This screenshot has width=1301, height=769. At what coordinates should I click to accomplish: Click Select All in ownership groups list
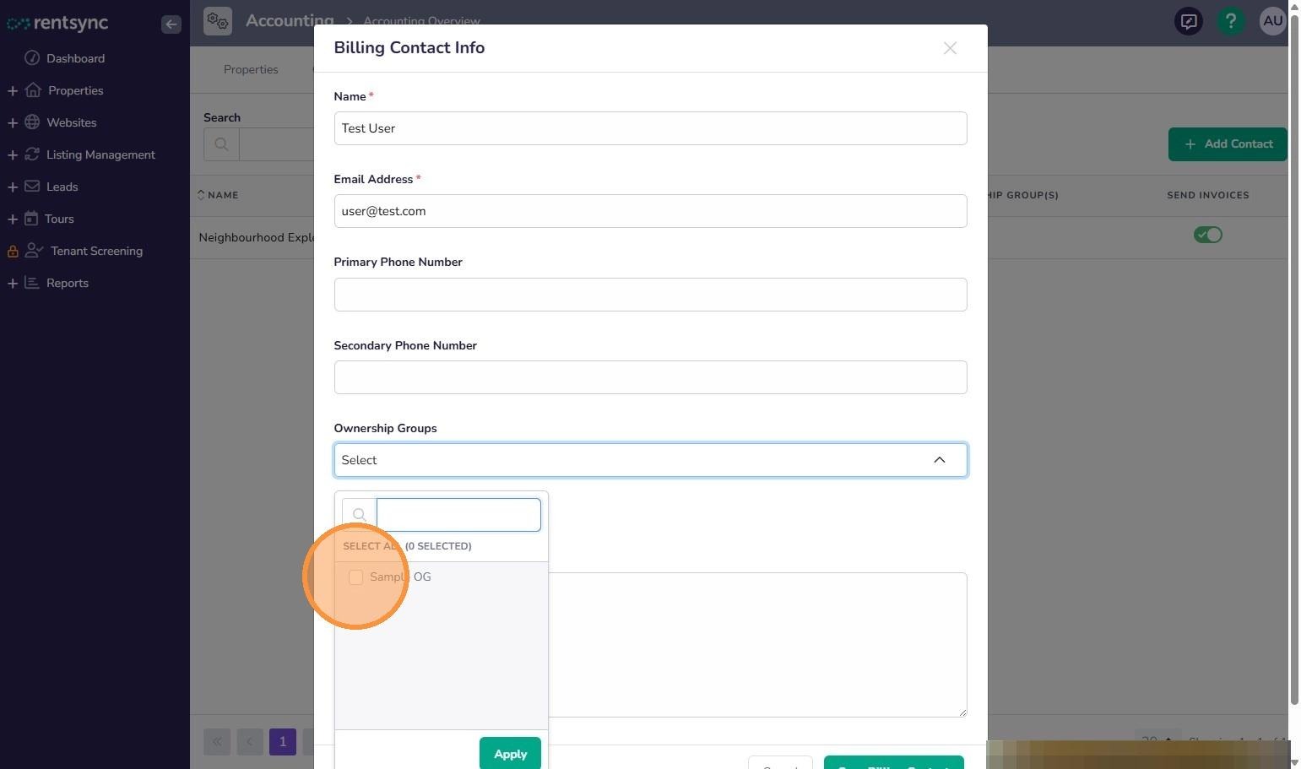pyautogui.click(x=370, y=546)
